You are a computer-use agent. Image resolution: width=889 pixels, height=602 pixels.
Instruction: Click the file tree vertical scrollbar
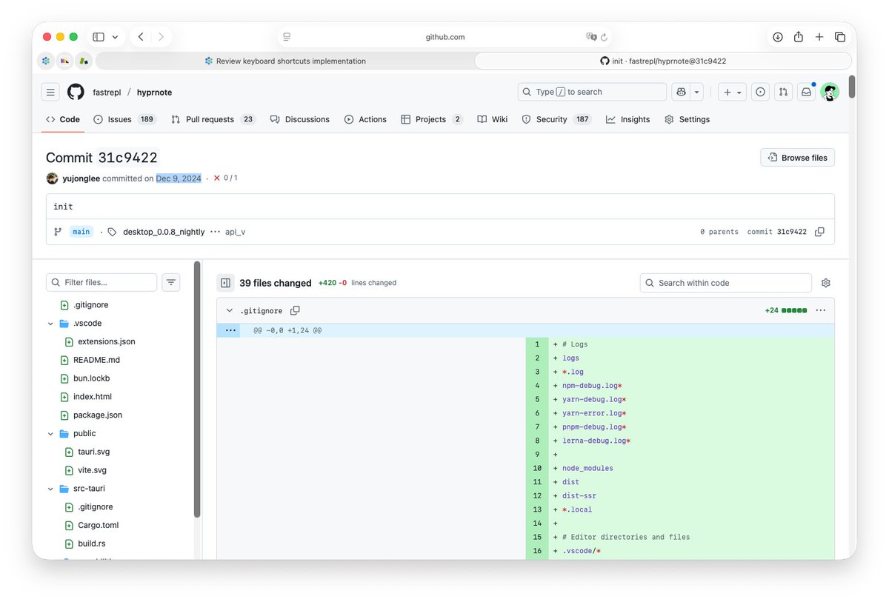(197, 389)
